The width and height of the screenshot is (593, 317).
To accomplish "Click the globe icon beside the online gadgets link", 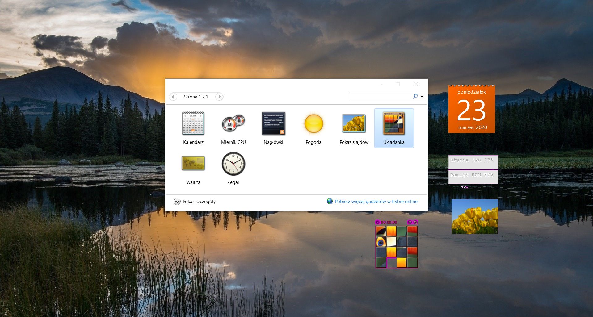I will pos(330,201).
